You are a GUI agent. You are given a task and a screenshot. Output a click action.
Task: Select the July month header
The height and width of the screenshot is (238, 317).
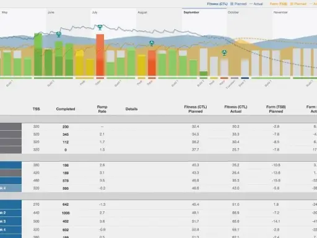(x=95, y=12)
